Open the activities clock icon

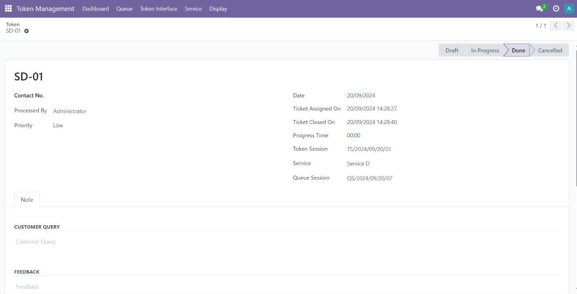point(556,8)
